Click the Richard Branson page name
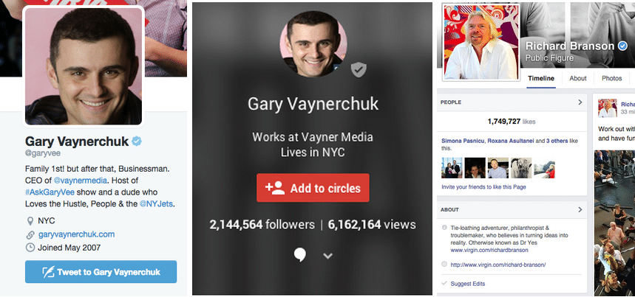This screenshot has width=635, height=297. click(x=569, y=46)
